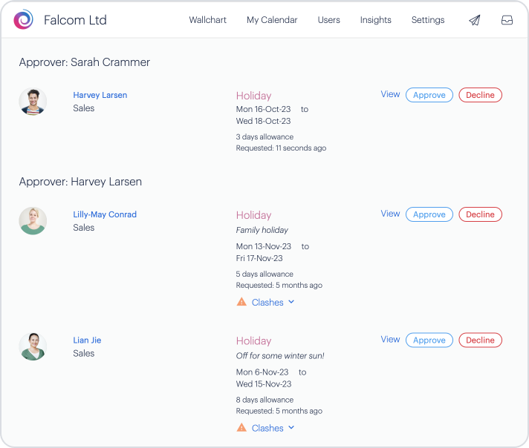
Task: Click the warning triangle beside Lilly-May's Clashes
Action: (241, 302)
